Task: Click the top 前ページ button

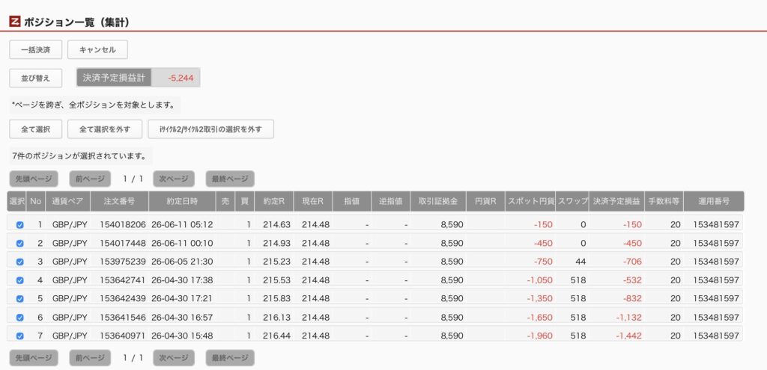Action: [90, 179]
